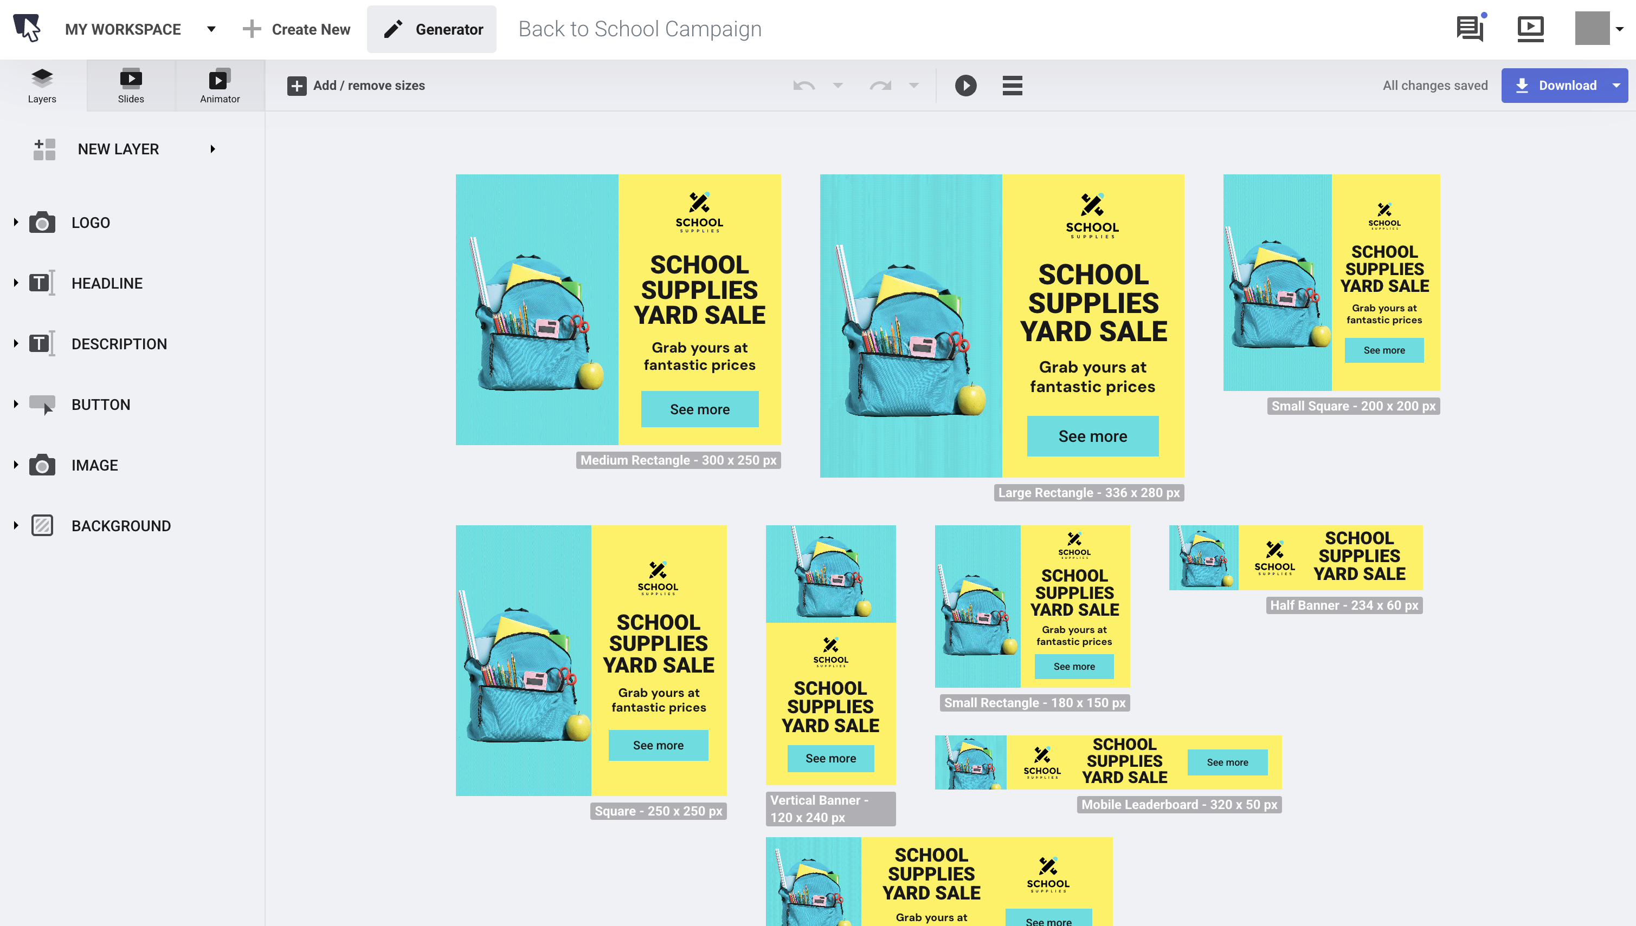Click the workspace cursor logo
1636x926 pixels.
[27, 29]
